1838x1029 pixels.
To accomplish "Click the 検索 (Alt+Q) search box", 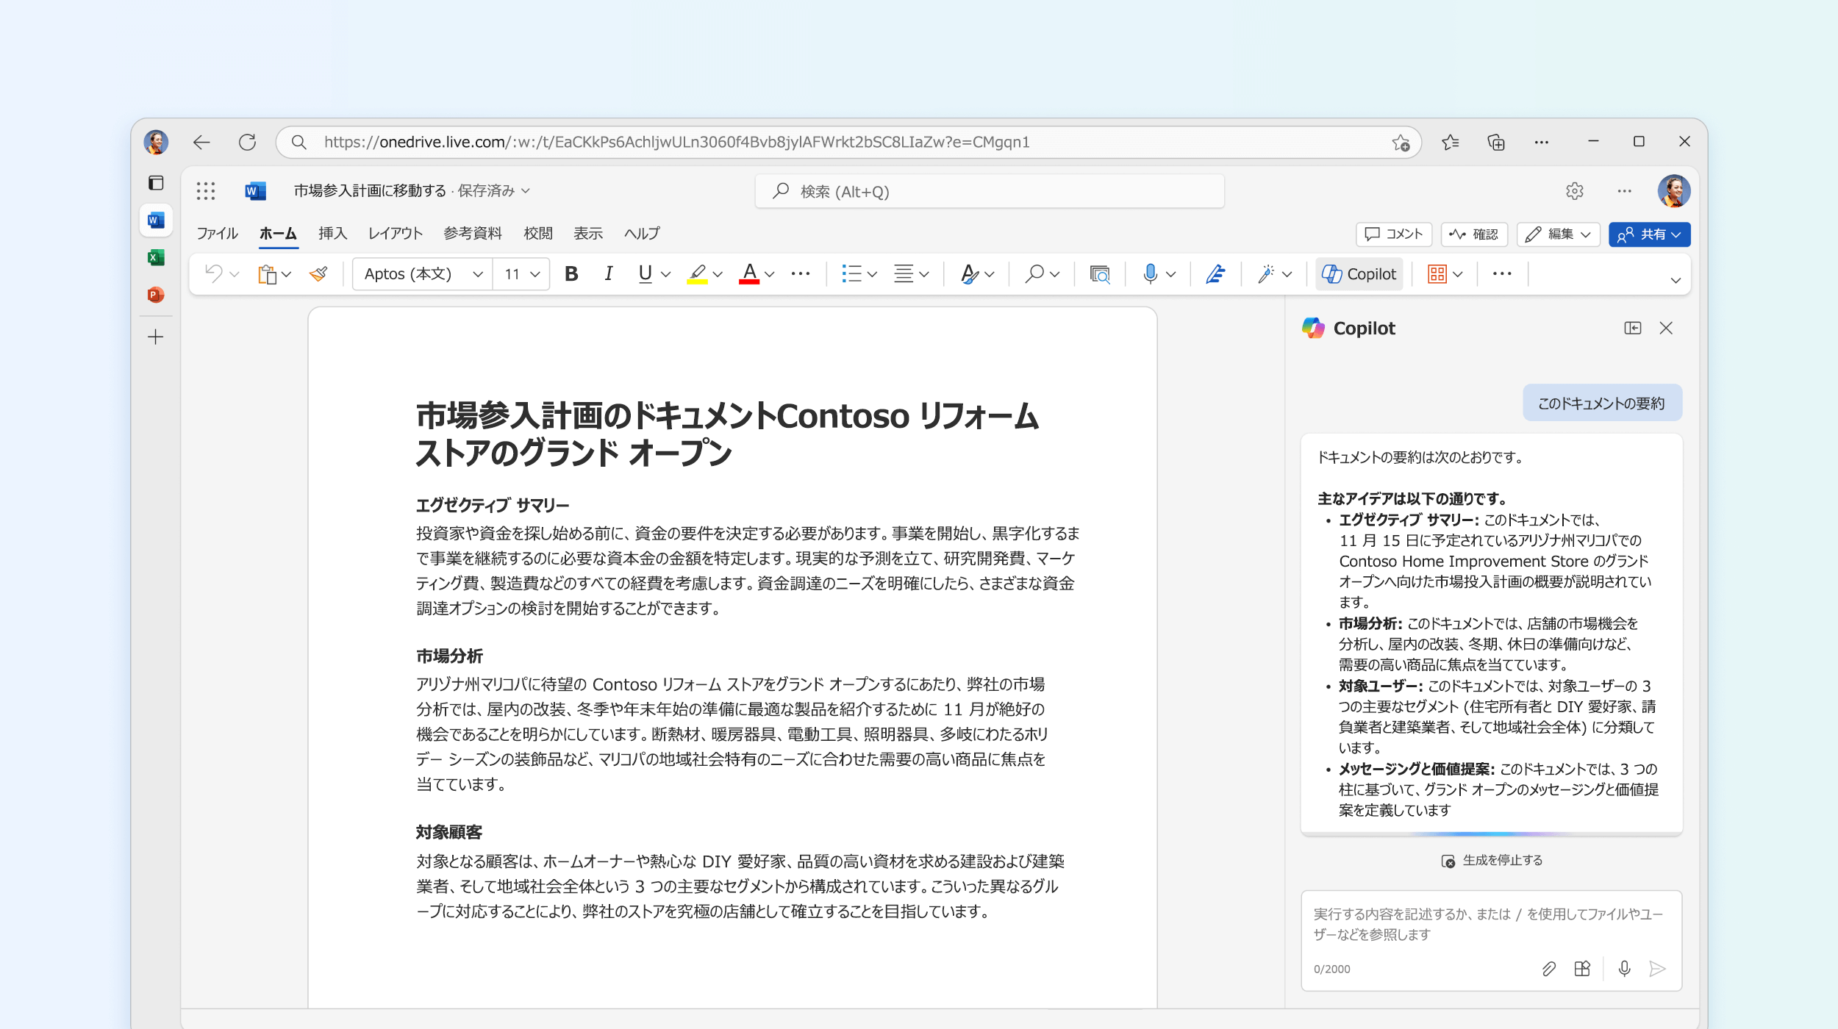I will click(x=990, y=192).
